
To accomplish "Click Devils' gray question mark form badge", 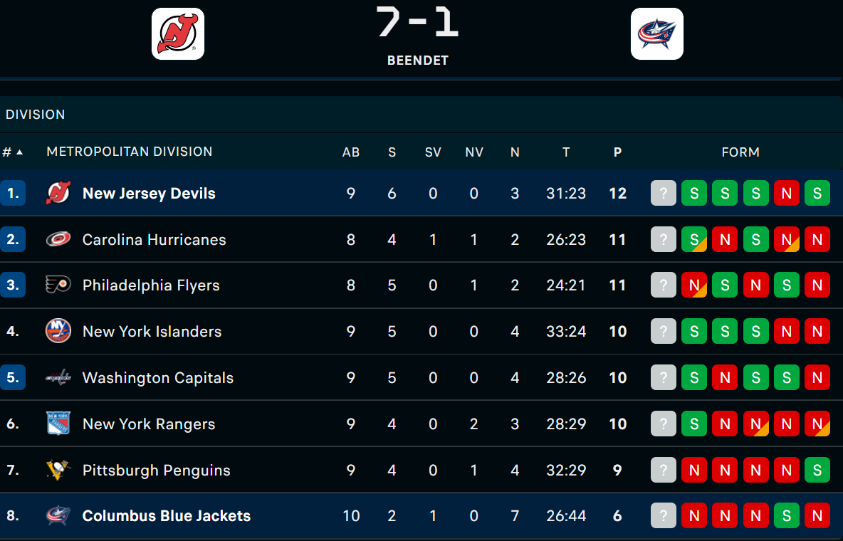I will [664, 193].
